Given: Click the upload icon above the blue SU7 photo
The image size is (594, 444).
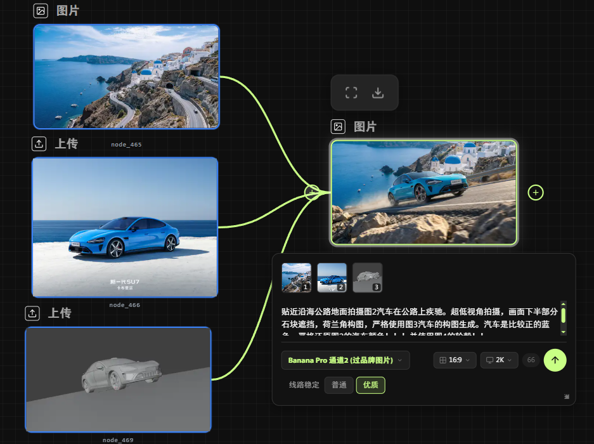Looking at the screenshot, I should (x=39, y=144).
